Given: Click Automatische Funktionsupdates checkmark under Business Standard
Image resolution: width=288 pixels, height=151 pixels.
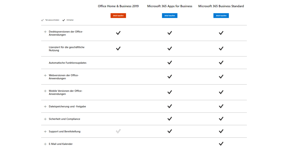Looking at the screenshot, I should pos(221,63).
